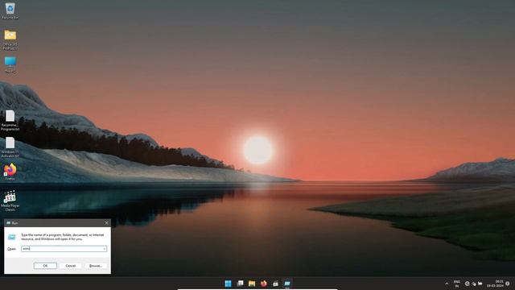Launch Firefox from the taskbar

click(264, 284)
